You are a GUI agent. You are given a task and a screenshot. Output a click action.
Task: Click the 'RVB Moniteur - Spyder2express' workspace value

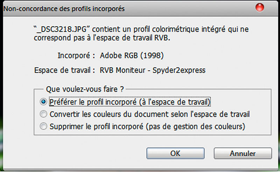coord(153,70)
